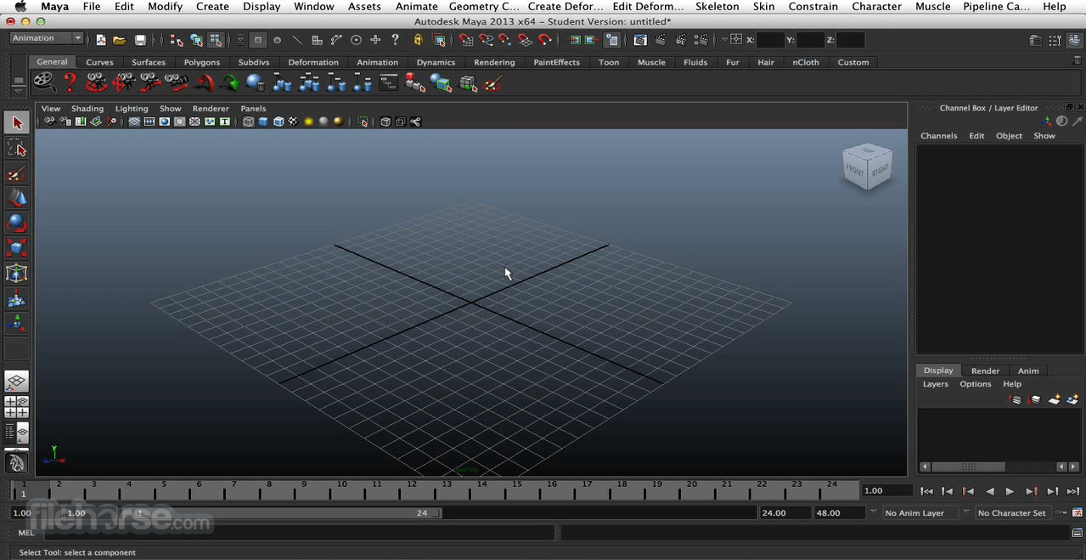
Task: Open the Anim layer tab
Action: coord(1028,371)
